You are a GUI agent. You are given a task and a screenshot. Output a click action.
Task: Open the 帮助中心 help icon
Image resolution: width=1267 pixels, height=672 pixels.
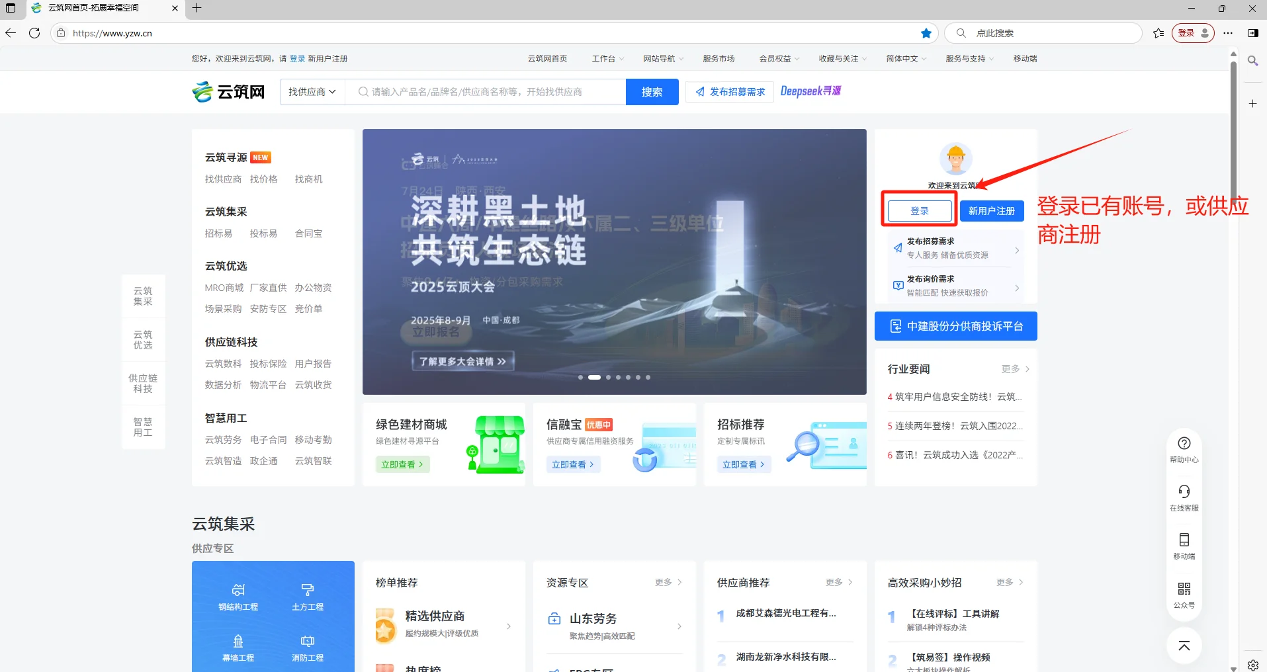(x=1184, y=443)
